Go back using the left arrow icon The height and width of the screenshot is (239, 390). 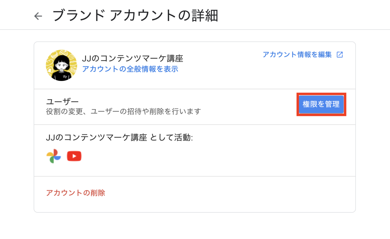coord(38,16)
